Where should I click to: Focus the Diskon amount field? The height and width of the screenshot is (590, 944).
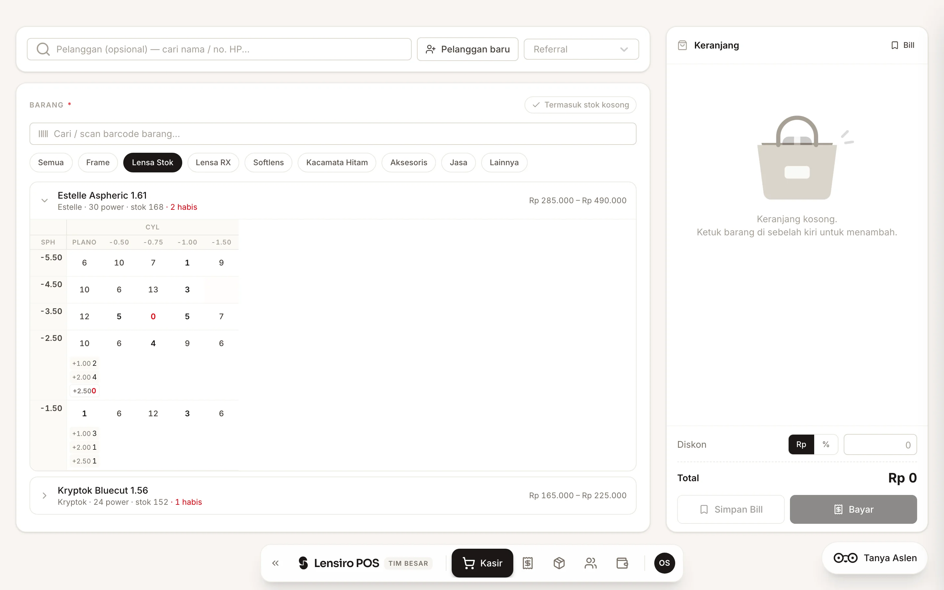coord(880,444)
